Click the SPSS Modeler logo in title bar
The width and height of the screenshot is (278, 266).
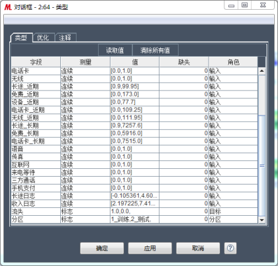8,7
